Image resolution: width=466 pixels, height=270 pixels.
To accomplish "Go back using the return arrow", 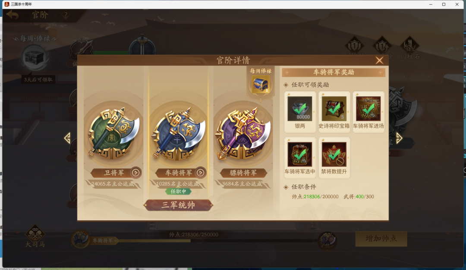I will [x=13, y=15].
